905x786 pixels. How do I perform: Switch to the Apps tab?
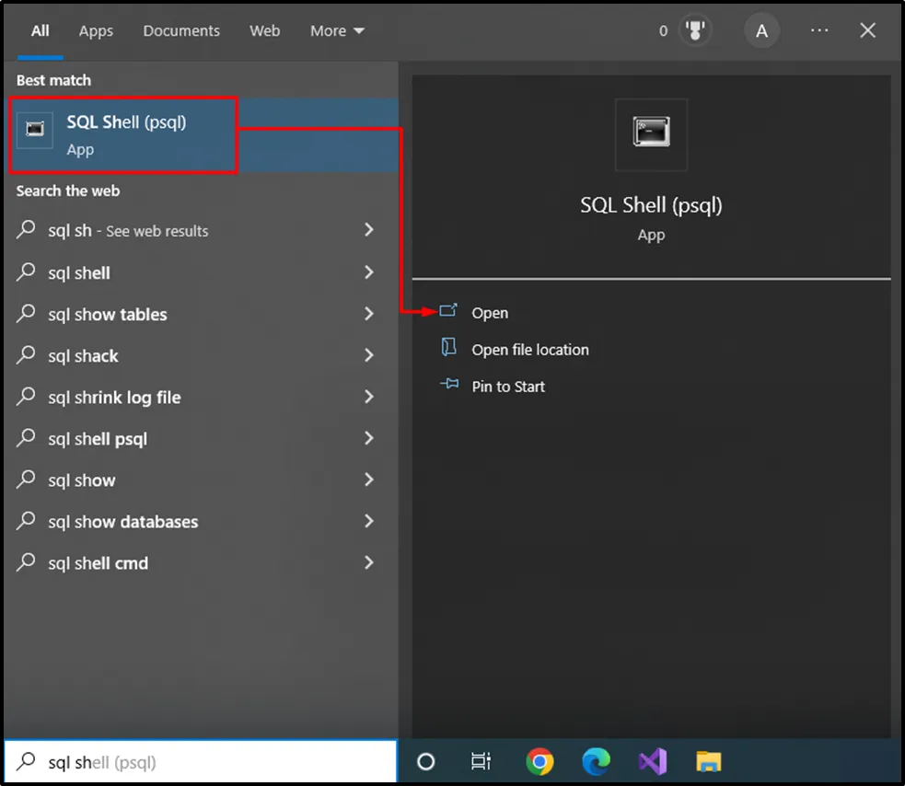tap(96, 30)
